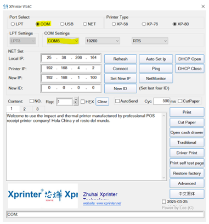
Task: Switch language with the Chinese button
Action: coord(187,194)
